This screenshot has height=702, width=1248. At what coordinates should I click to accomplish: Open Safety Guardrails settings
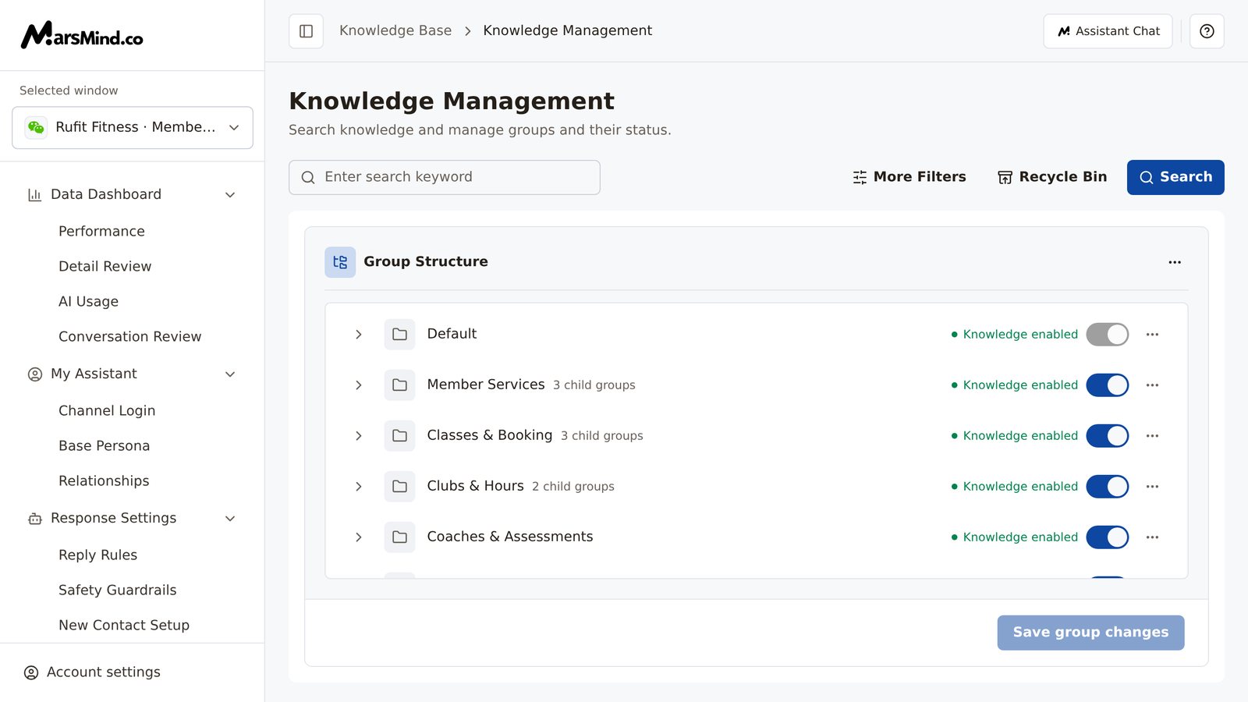pos(117,590)
